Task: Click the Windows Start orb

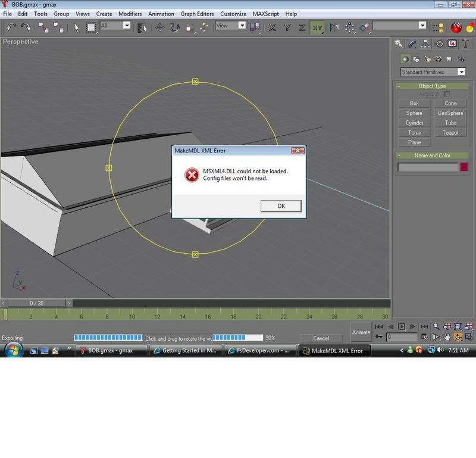Action: tap(12, 350)
